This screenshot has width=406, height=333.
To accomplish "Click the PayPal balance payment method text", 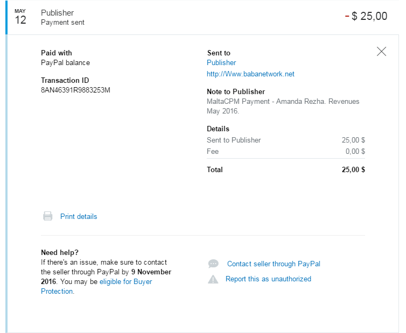I will click(66, 62).
